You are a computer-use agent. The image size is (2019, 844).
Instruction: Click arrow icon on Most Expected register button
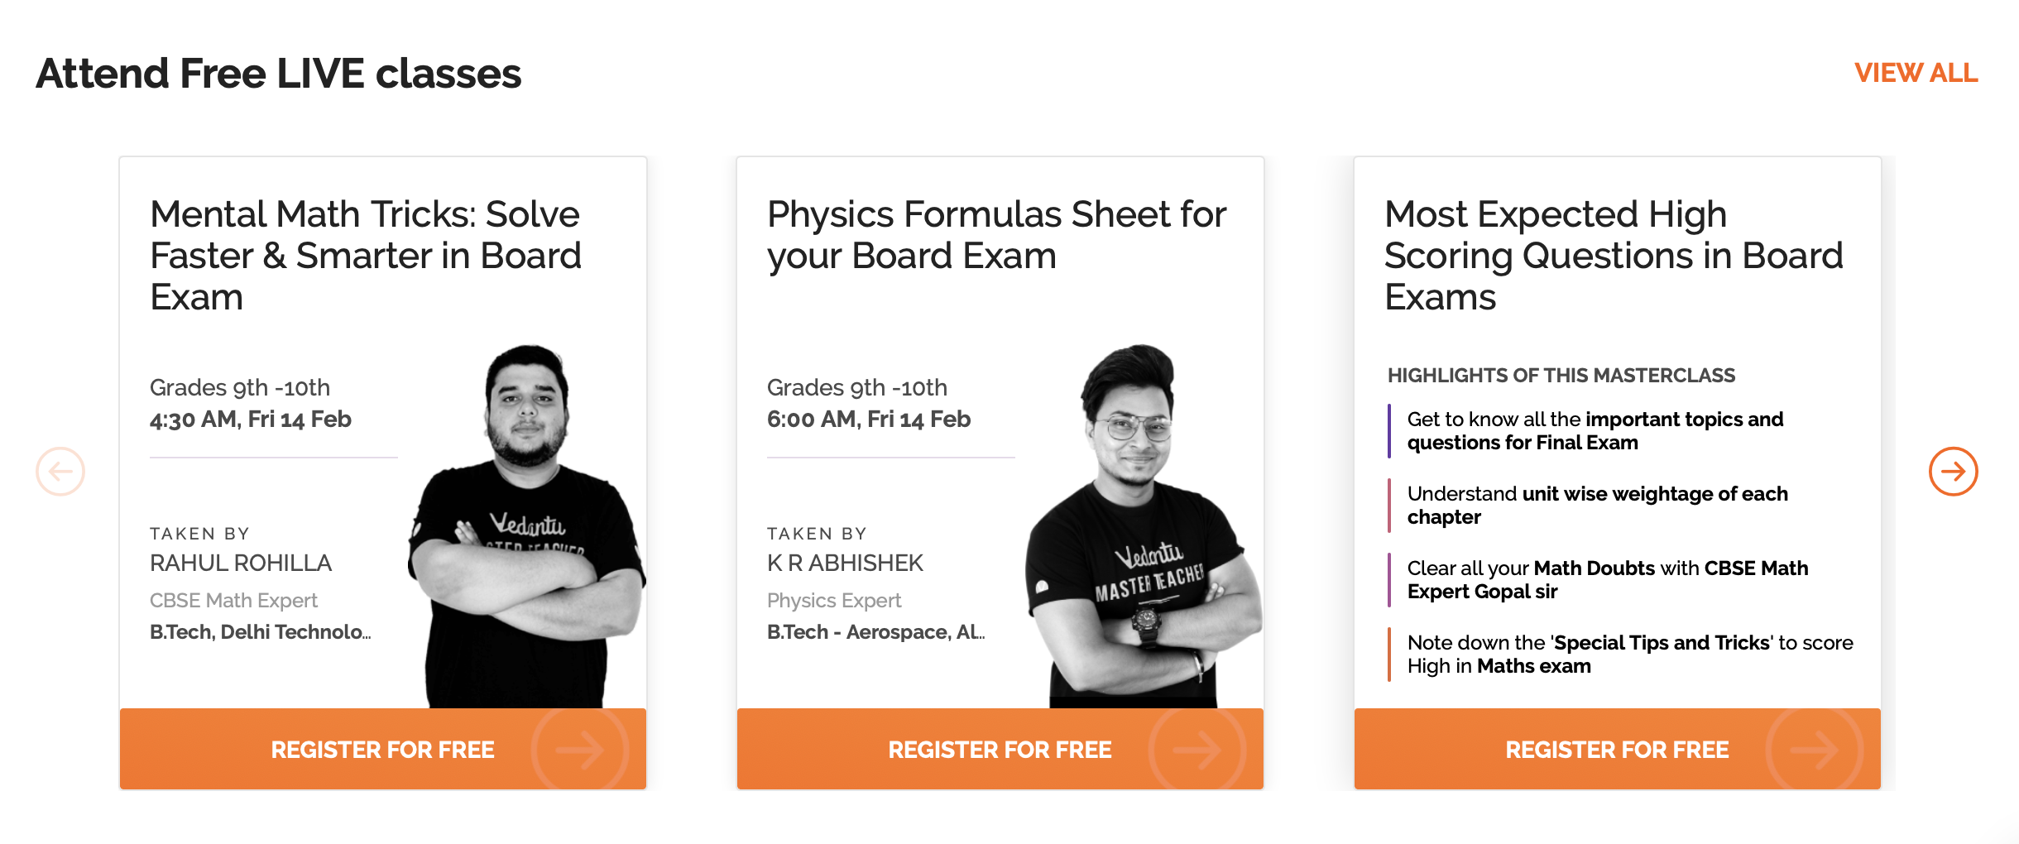click(x=1814, y=750)
